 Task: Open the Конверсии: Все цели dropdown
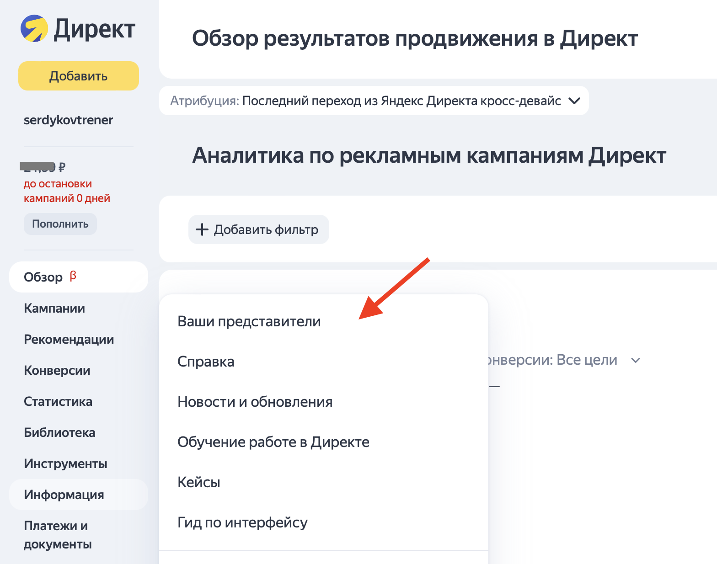pos(564,360)
